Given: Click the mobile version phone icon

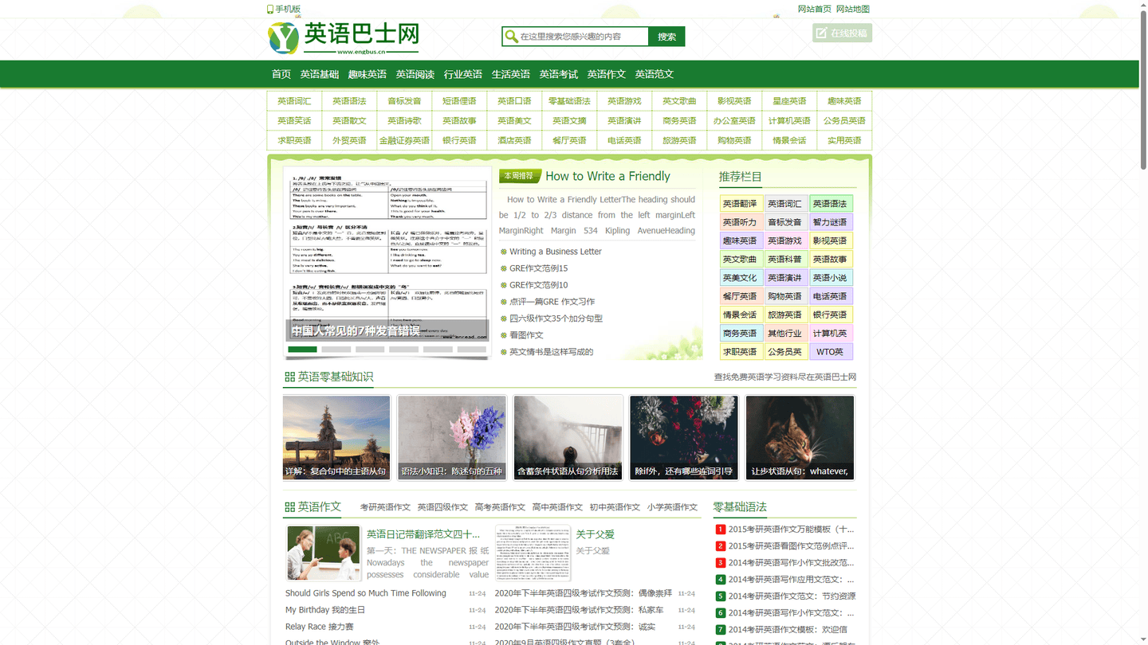Looking at the screenshot, I should coord(270,10).
